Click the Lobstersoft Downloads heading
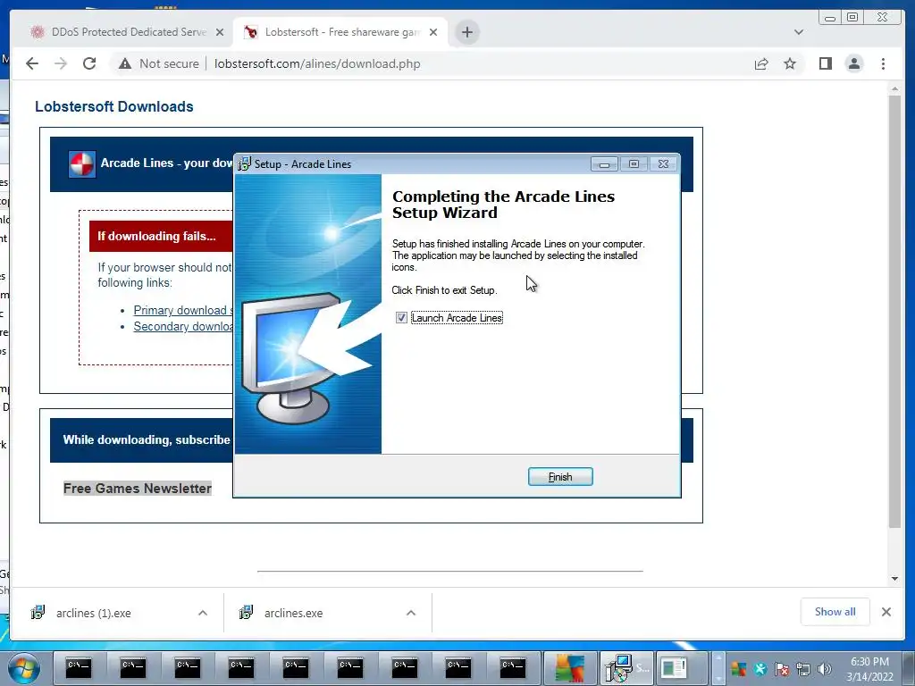The height and width of the screenshot is (686, 915). point(113,107)
